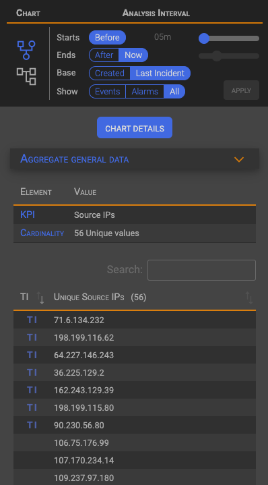268x485 pixels.
Task: Select IP 109.237.97.180
Action: (84, 478)
